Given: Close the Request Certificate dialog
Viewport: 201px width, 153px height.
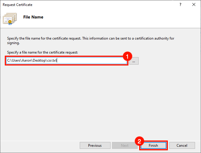Looking at the screenshot, I should click(x=193, y=5).
